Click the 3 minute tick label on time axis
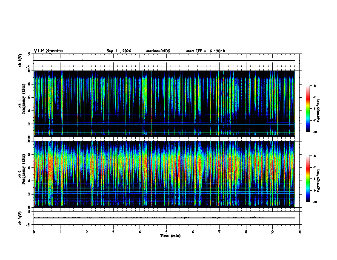Image resolution: width=337 pixels, height=260 pixels. (x=113, y=232)
